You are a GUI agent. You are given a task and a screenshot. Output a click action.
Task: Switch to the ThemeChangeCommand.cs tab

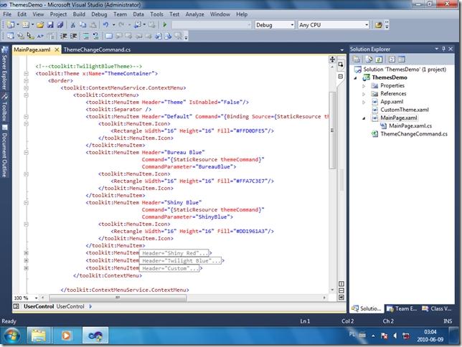[x=97, y=49]
